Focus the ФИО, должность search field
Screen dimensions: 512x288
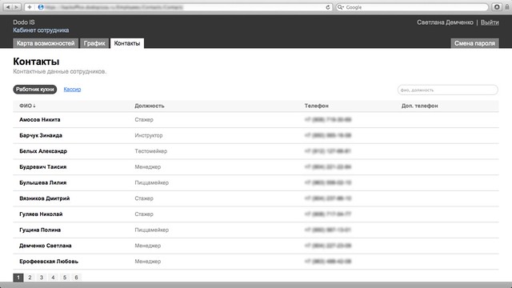pyautogui.click(x=448, y=90)
